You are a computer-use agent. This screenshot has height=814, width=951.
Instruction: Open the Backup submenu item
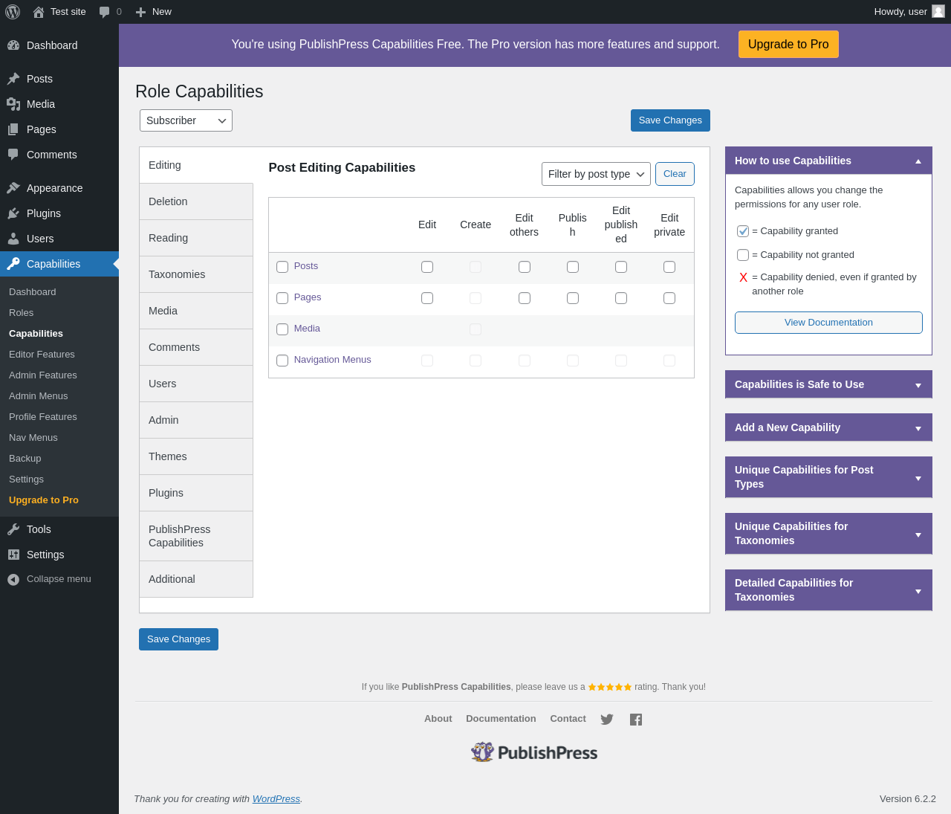(25, 459)
